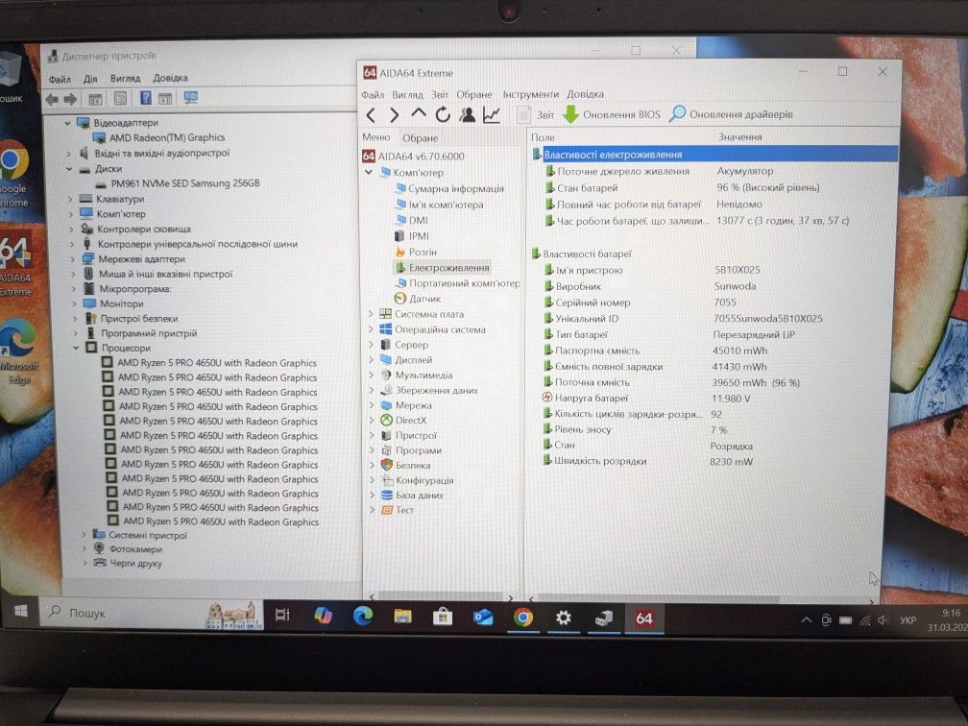Click Конфігурація icon in tree
Viewport: 968px width, 726px height.
[x=387, y=480]
